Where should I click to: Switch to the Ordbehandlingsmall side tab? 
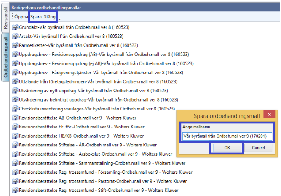coord(5,57)
